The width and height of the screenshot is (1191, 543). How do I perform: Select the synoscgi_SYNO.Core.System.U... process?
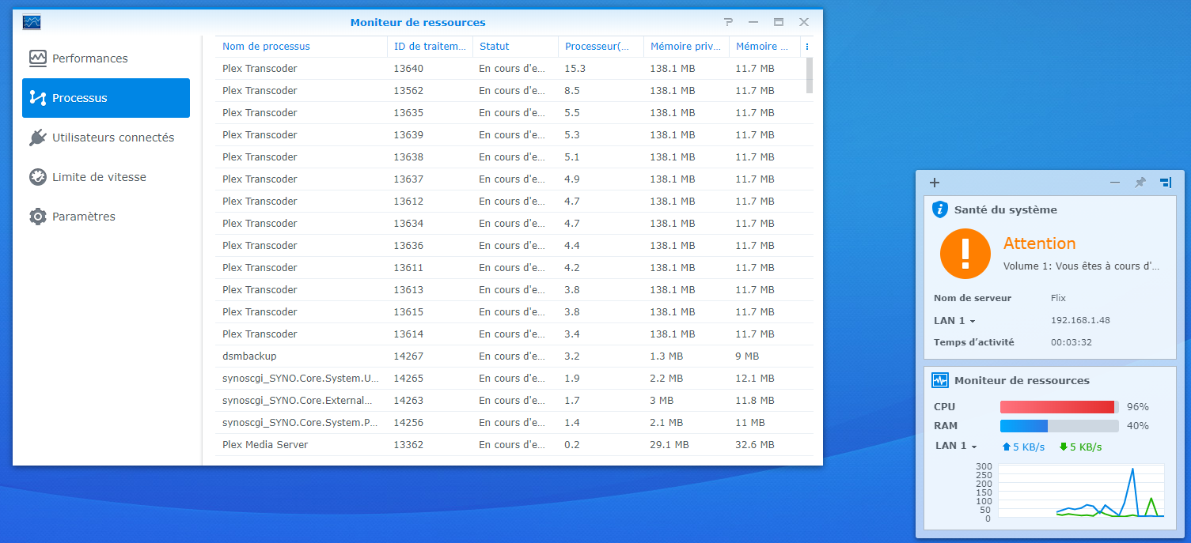pos(514,379)
